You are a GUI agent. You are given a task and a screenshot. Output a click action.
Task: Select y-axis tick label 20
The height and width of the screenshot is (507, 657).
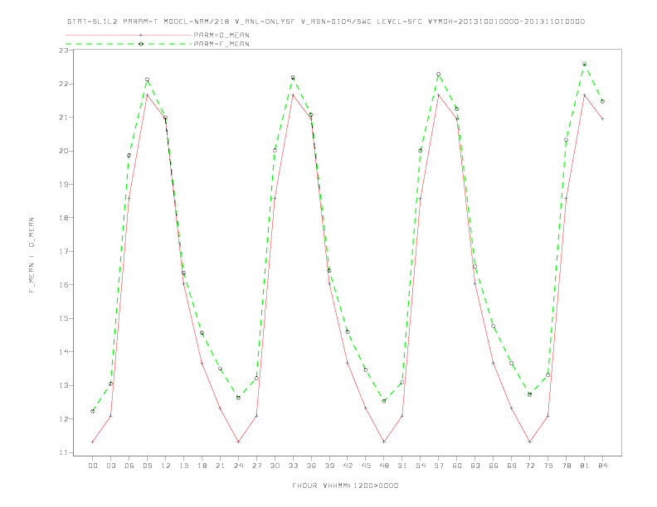point(64,151)
